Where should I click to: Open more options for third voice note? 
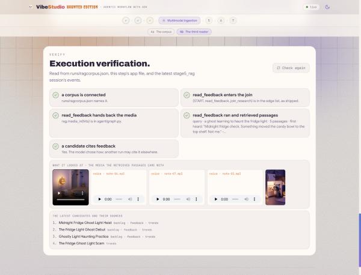[255, 199]
